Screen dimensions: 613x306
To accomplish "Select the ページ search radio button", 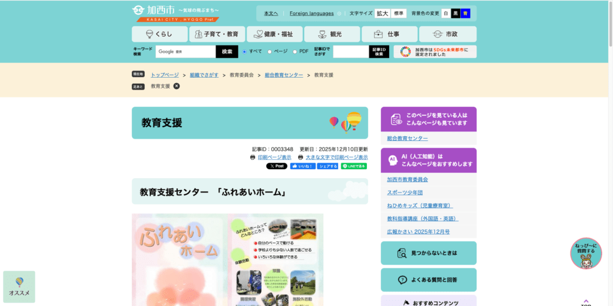I will (x=270, y=52).
